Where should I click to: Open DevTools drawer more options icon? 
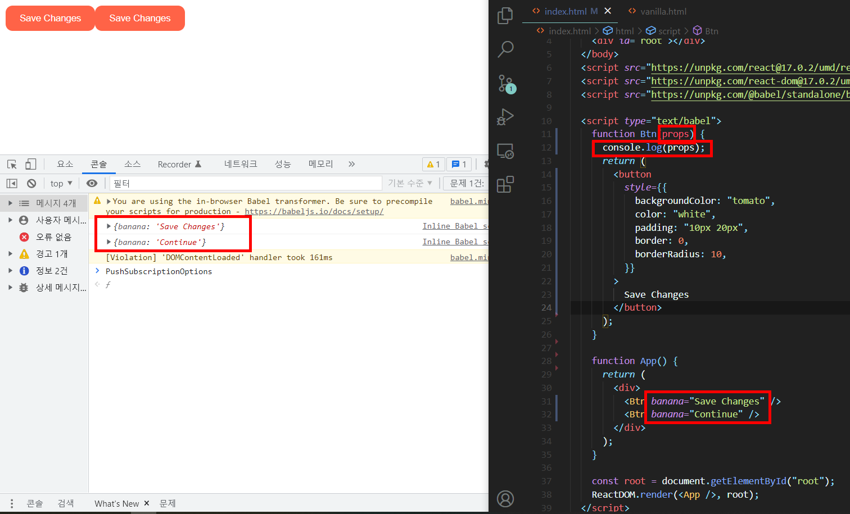pos(12,503)
